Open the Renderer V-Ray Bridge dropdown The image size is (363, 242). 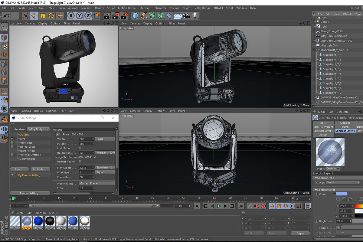tap(38, 129)
